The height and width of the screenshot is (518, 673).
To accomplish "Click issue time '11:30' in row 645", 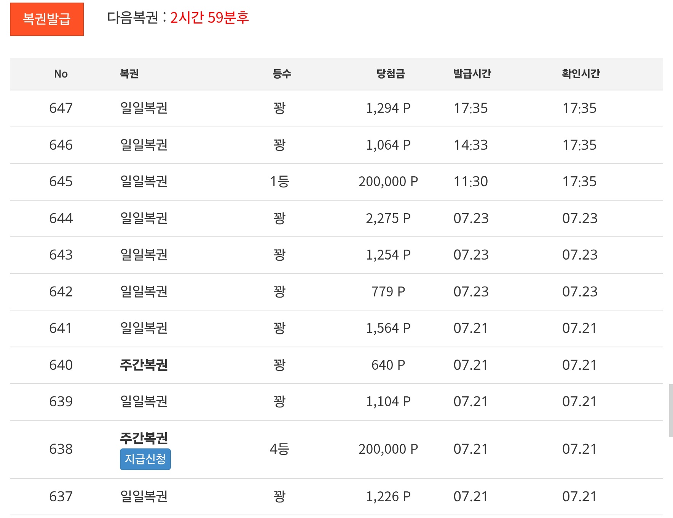I will coord(471,182).
